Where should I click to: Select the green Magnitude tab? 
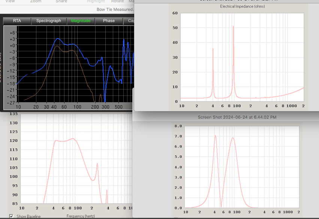click(81, 21)
